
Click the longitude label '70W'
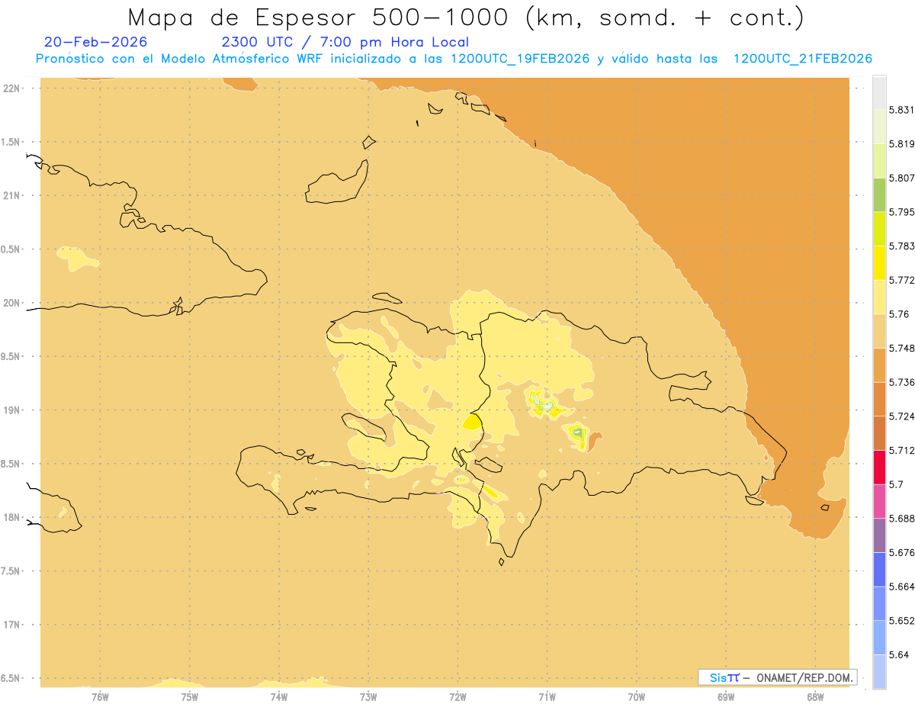point(637,696)
